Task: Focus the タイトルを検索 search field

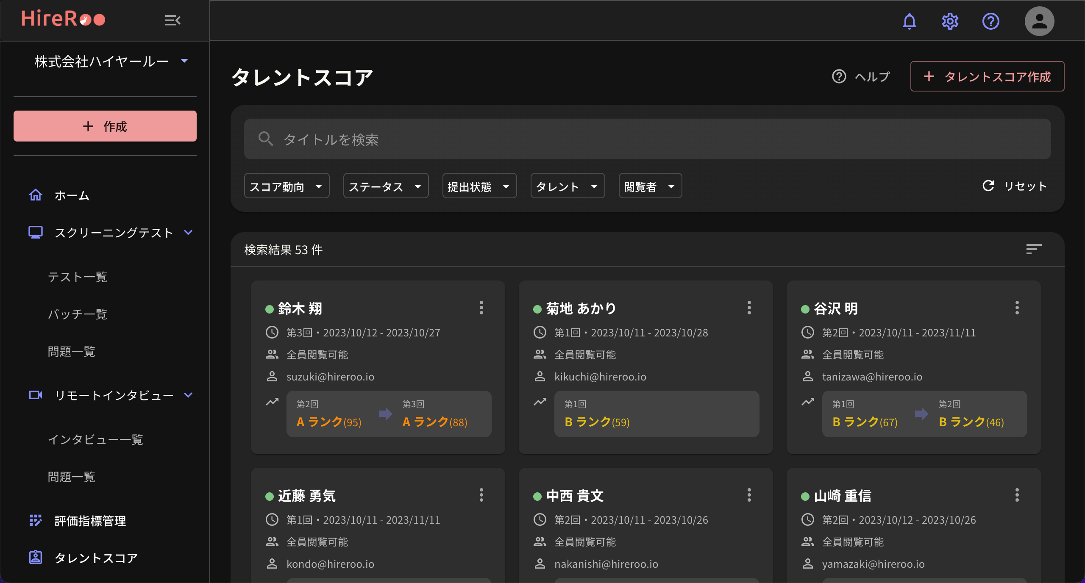Action: click(x=647, y=139)
